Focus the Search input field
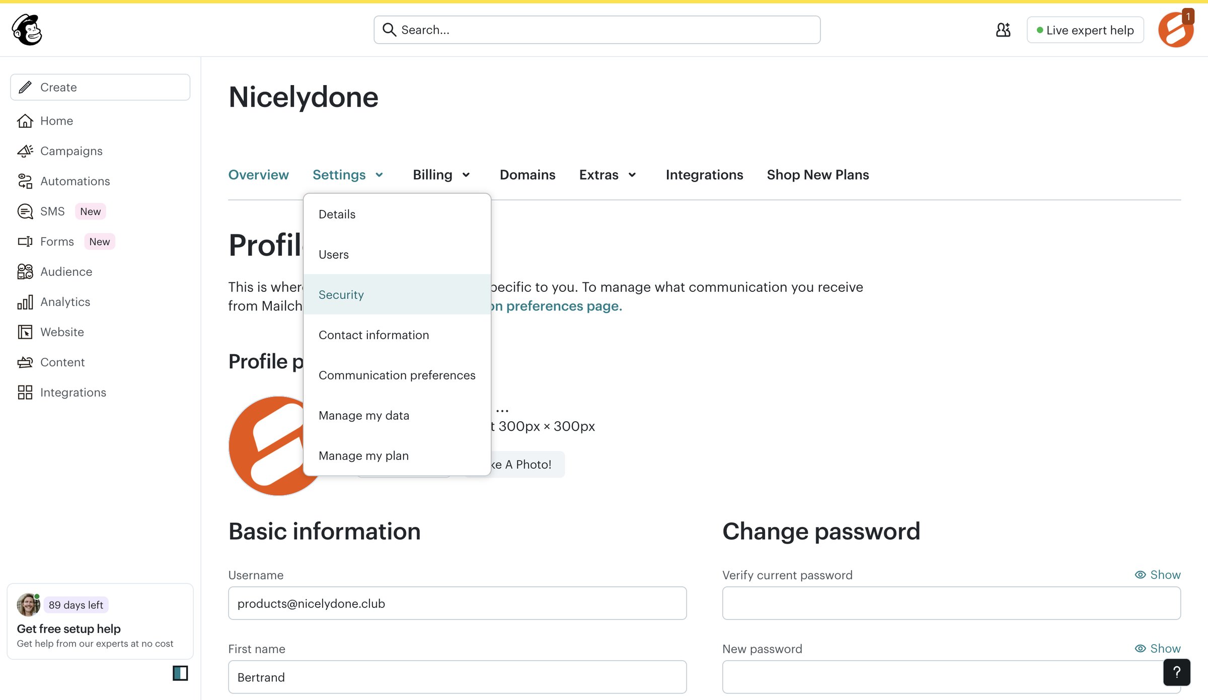 click(x=597, y=30)
